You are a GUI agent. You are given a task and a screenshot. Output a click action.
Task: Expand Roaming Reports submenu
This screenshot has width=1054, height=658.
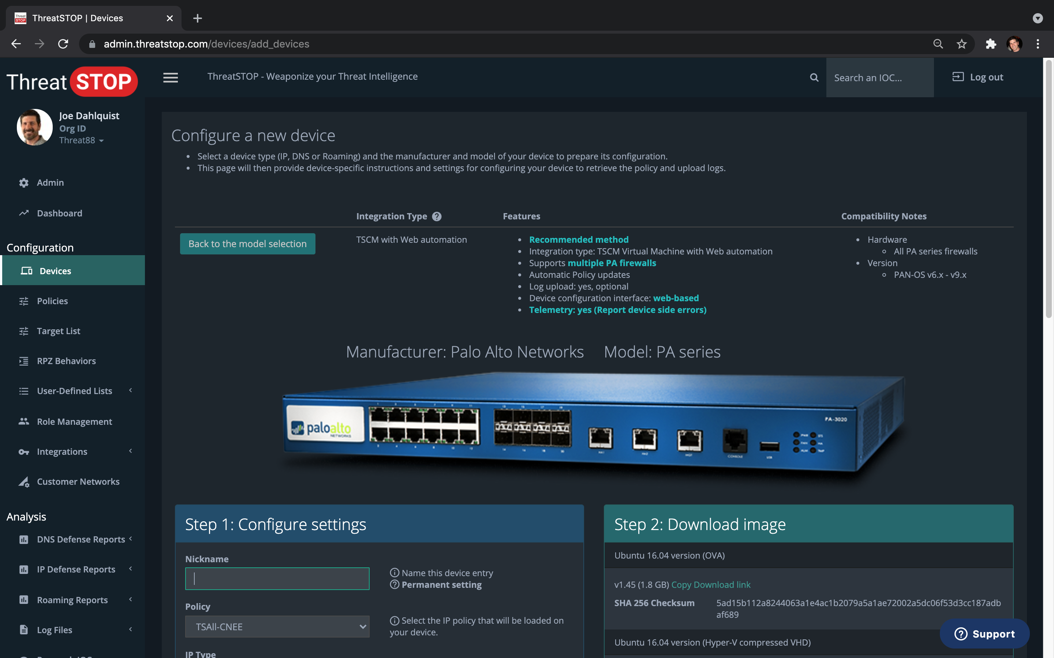coord(131,599)
